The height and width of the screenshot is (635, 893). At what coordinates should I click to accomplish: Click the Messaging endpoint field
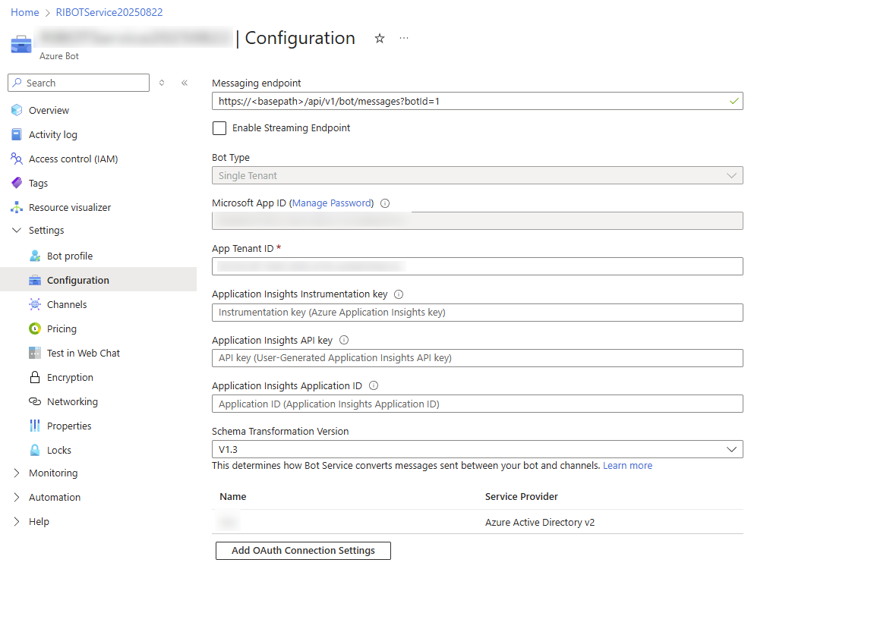click(477, 102)
